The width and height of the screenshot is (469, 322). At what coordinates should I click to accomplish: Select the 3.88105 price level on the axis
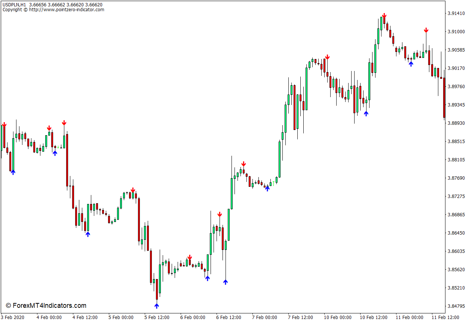456,160
